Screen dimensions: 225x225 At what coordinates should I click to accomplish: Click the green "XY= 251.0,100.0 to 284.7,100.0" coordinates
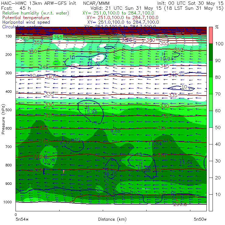click(x=118, y=13)
